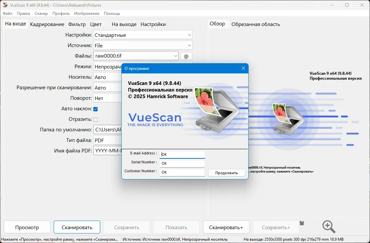Image resolution: width=370 pixels, height=243 pixels.
Task: Switch to the Фильтр tab
Action: tap(77, 24)
